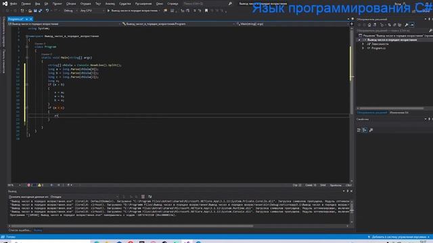Open the Вид menu

(38, 4)
